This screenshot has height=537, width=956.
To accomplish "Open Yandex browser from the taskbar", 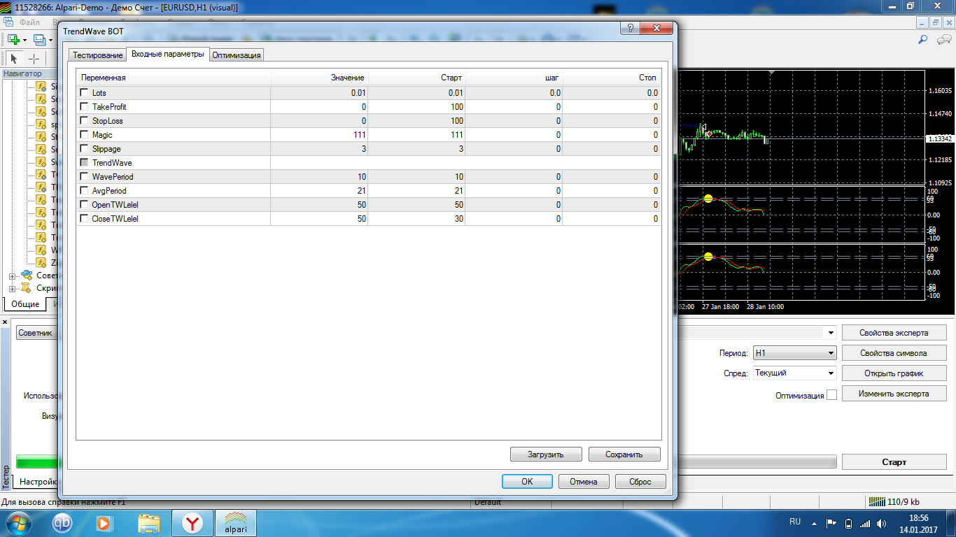I will click(x=192, y=522).
